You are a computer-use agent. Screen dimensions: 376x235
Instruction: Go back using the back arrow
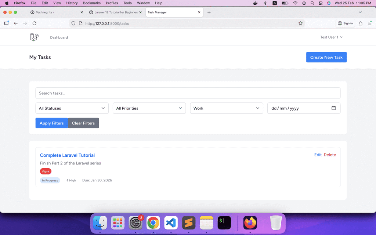pos(15,23)
